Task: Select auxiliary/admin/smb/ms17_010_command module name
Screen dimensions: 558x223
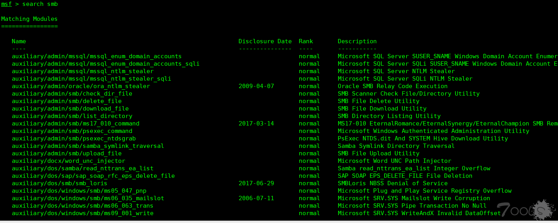Action: [x=76, y=123]
